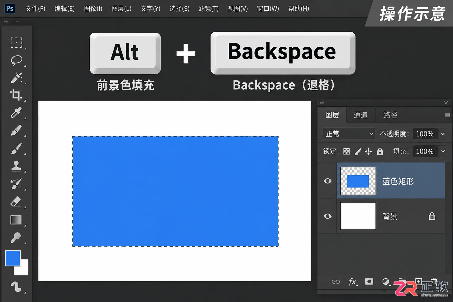
Task: Toggle lock position
Action: [368, 152]
